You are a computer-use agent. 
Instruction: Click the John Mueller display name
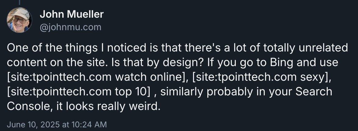[x=72, y=15]
